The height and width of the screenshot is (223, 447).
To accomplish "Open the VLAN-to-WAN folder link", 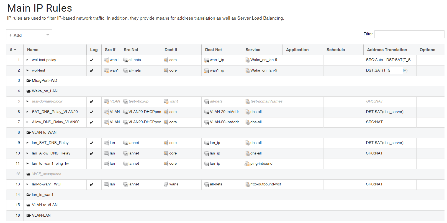I will pyautogui.click(x=44, y=133).
